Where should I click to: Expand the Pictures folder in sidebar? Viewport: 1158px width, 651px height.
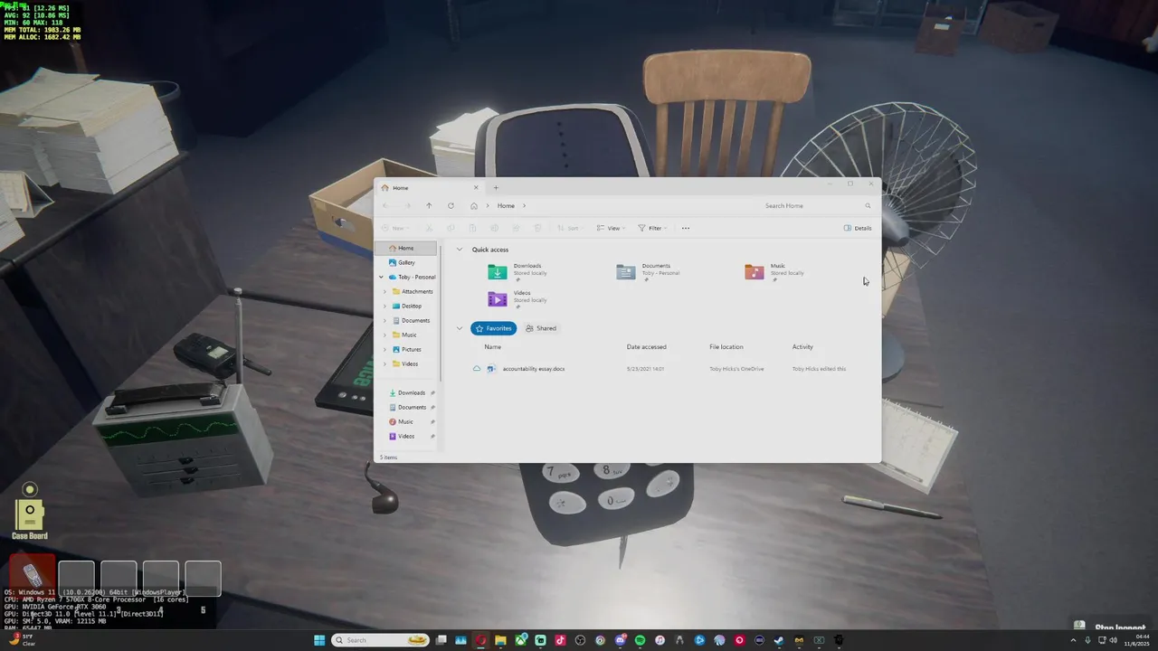pos(384,349)
